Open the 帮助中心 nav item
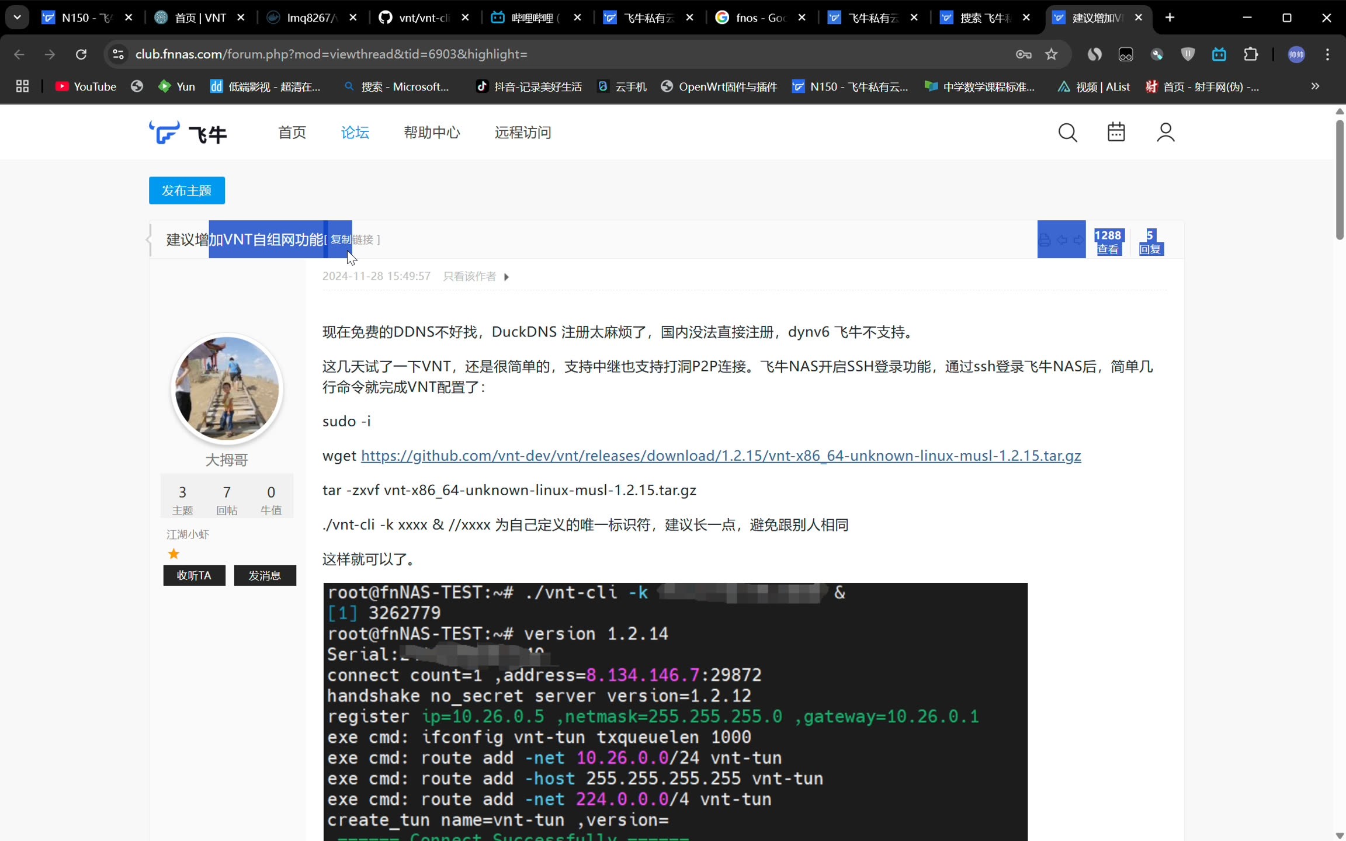This screenshot has width=1346, height=841. 432,133
